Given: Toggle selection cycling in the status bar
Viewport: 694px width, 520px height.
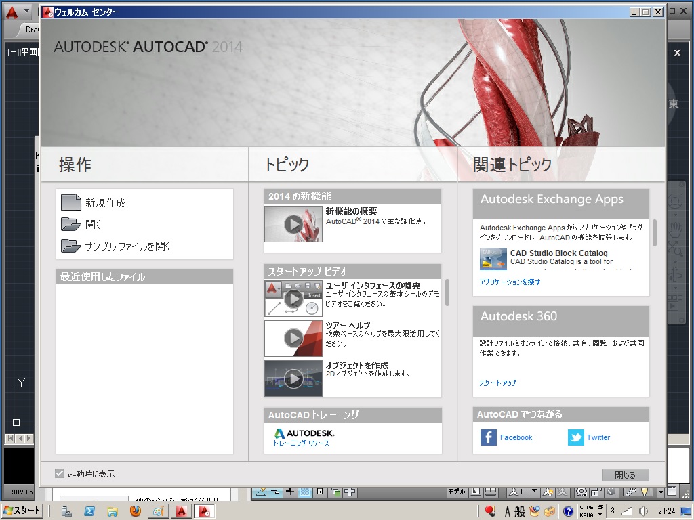Looking at the screenshot, I should tap(336, 492).
